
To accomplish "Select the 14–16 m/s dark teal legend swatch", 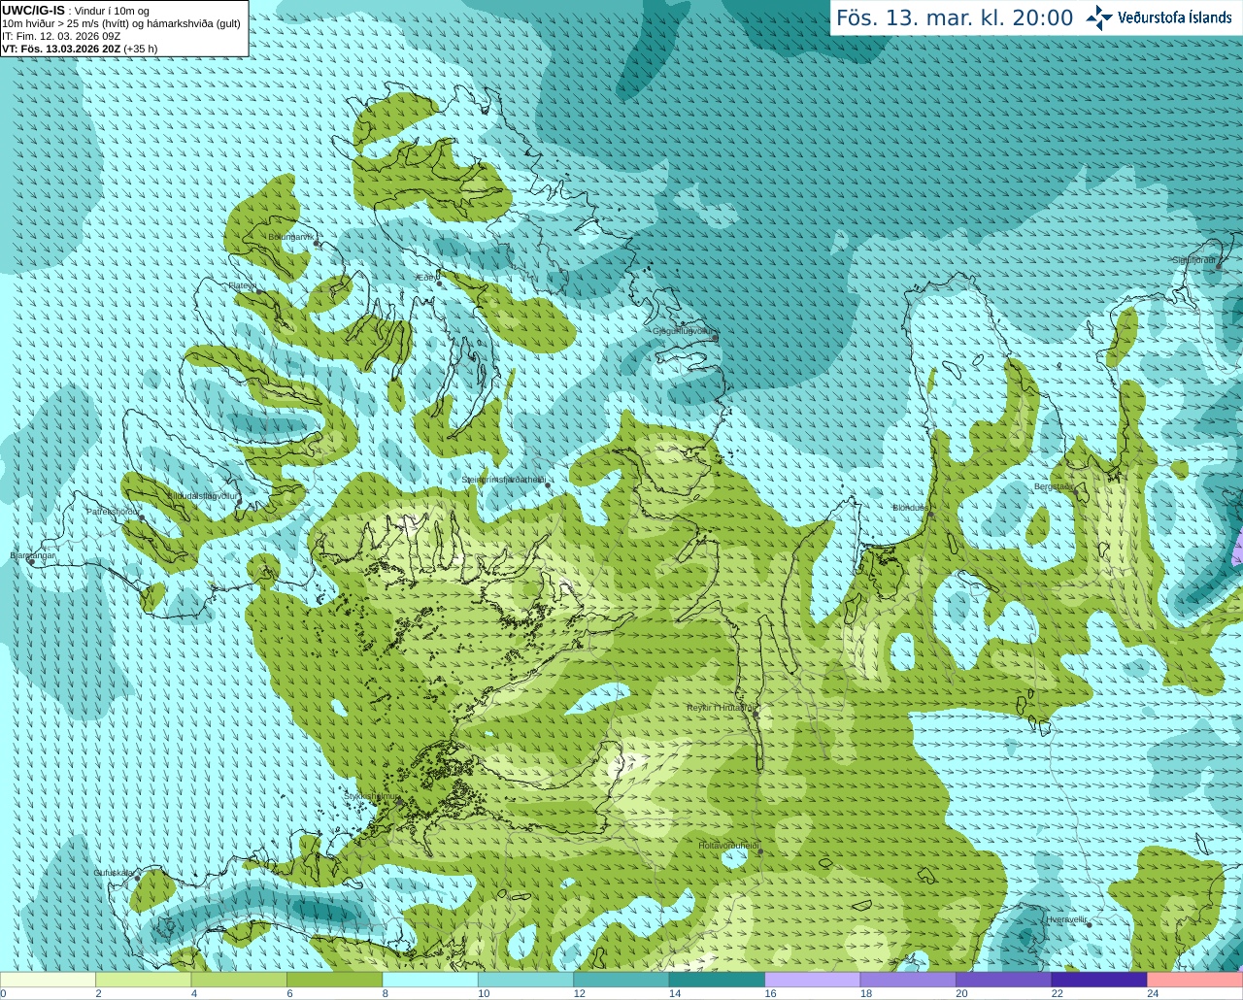I will [x=718, y=980].
